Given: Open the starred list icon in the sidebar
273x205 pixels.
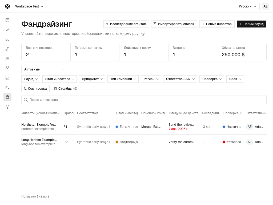Looking at the screenshot, I should coord(7,88).
